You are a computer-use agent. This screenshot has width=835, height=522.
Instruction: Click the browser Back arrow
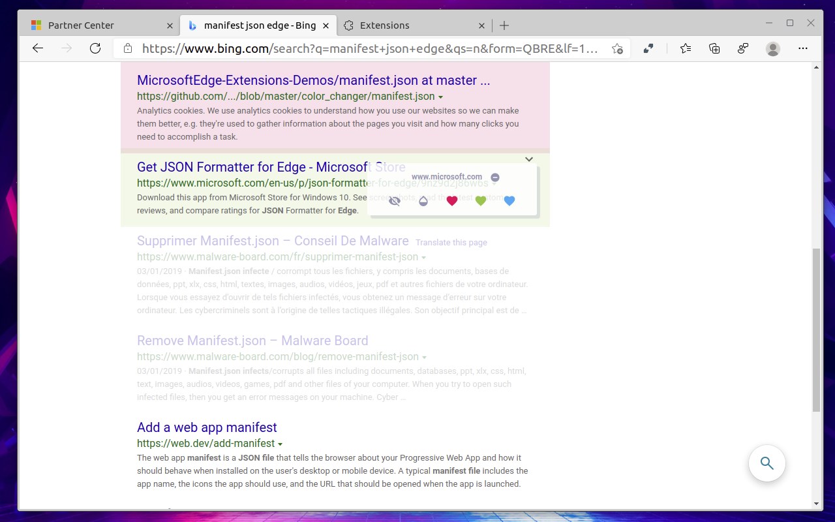[38, 48]
